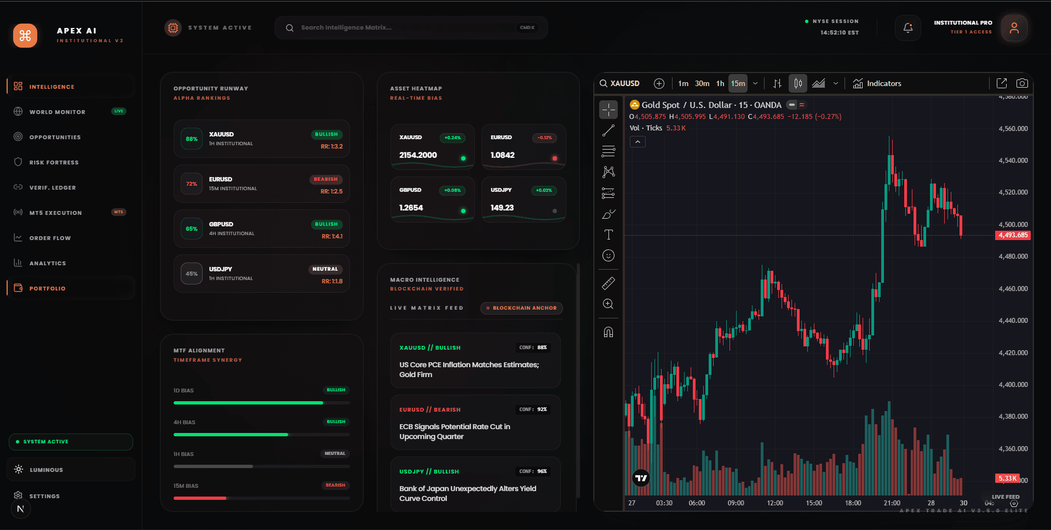The width and height of the screenshot is (1051, 530).
Task: Focus the Search Intelligence Matrix field
Action: pos(411,27)
